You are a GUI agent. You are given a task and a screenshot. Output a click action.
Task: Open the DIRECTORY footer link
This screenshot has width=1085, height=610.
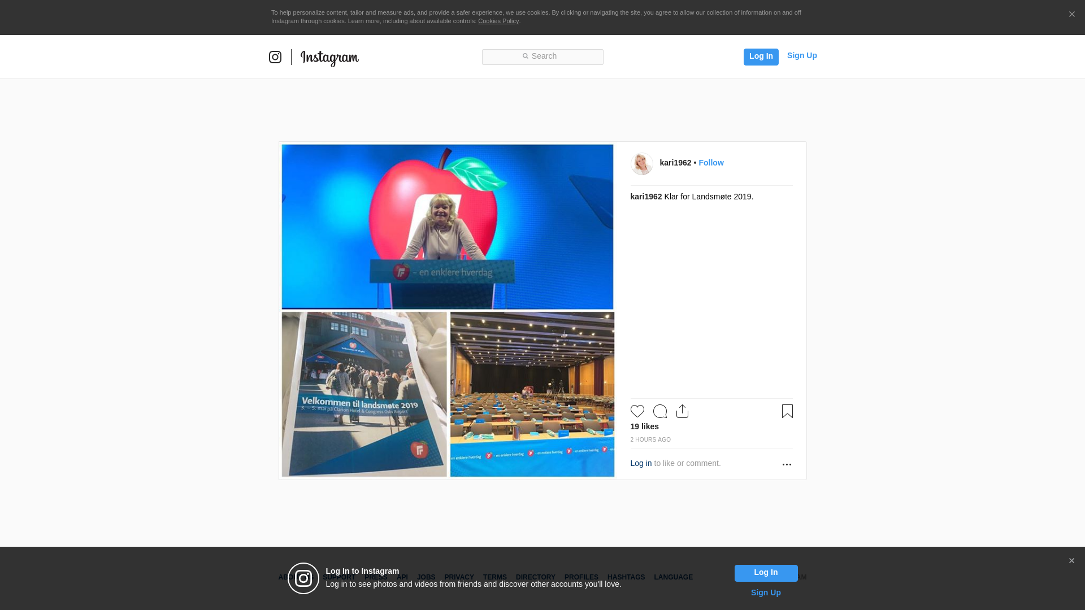(535, 577)
